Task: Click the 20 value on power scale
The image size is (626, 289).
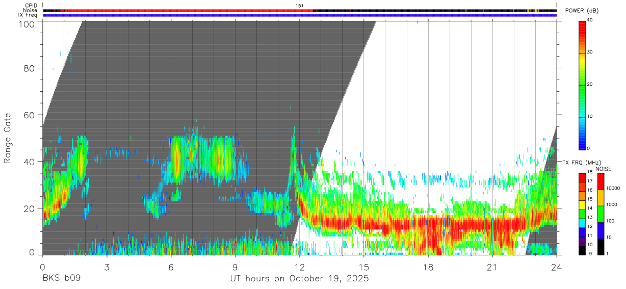Action: coord(590,85)
